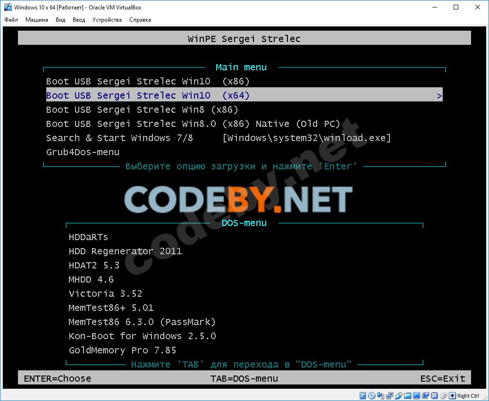Click the ENTER=Choose hint

(58, 378)
